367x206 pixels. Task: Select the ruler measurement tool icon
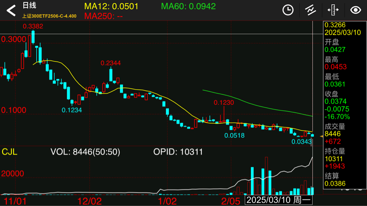(x=333, y=10)
